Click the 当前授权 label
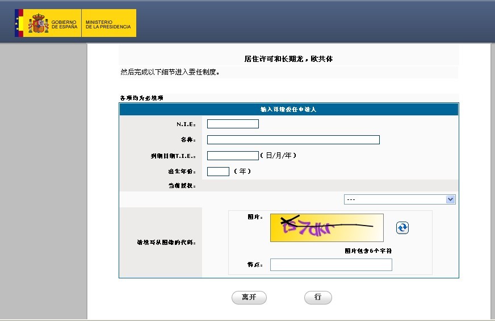The image size is (495, 321). [182, 186]
